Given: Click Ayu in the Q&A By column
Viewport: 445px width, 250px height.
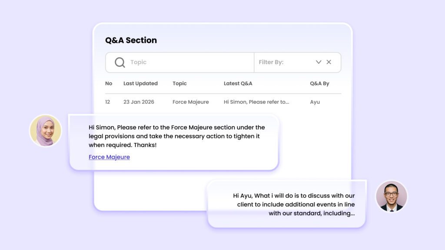Looking at the screenshot, I should coord(315,102).
